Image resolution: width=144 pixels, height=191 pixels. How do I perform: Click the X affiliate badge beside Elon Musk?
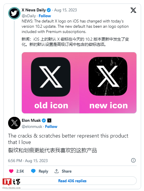49,121
